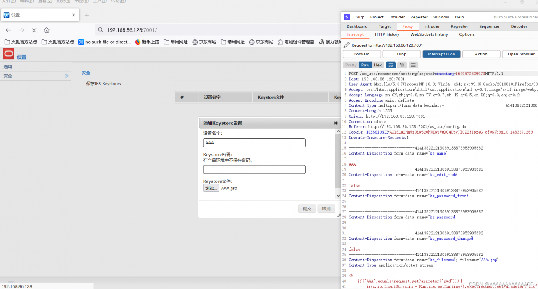538x289 pixels.
Task: Open first 京东商城 bookmark
Action: pyautogui.click(x=204, y=42)
